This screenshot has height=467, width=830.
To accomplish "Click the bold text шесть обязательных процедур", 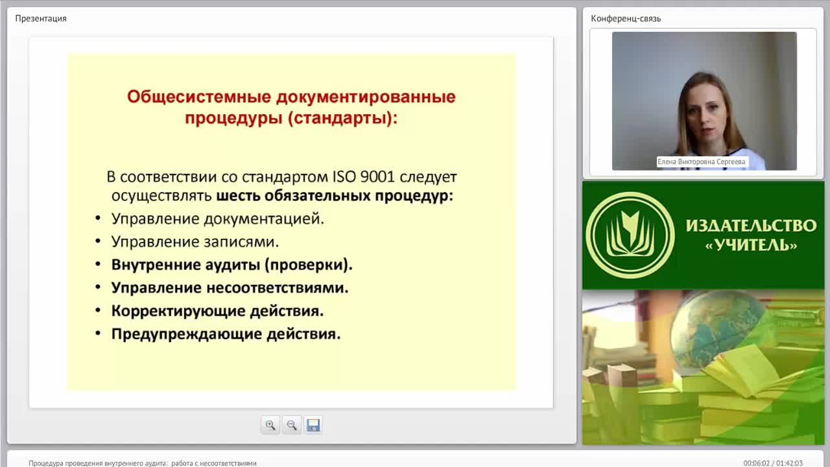I will coord(335,195).
